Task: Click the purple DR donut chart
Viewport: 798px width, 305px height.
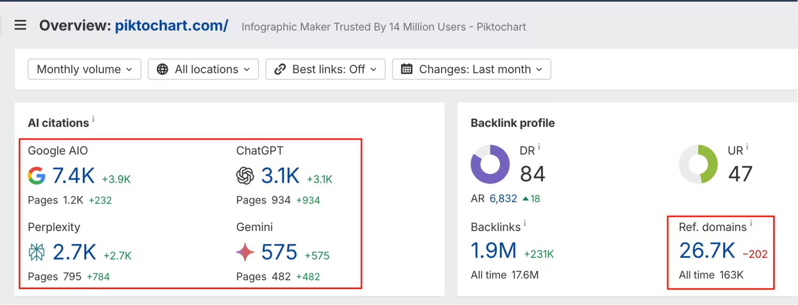Action: 490,164
